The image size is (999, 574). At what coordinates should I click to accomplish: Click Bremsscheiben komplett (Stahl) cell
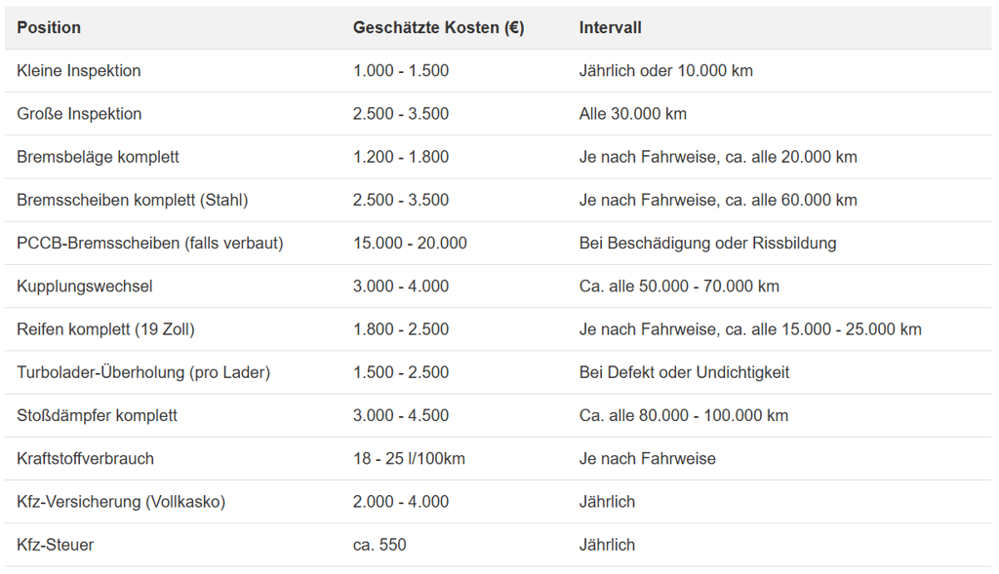(x=132, y=200)
